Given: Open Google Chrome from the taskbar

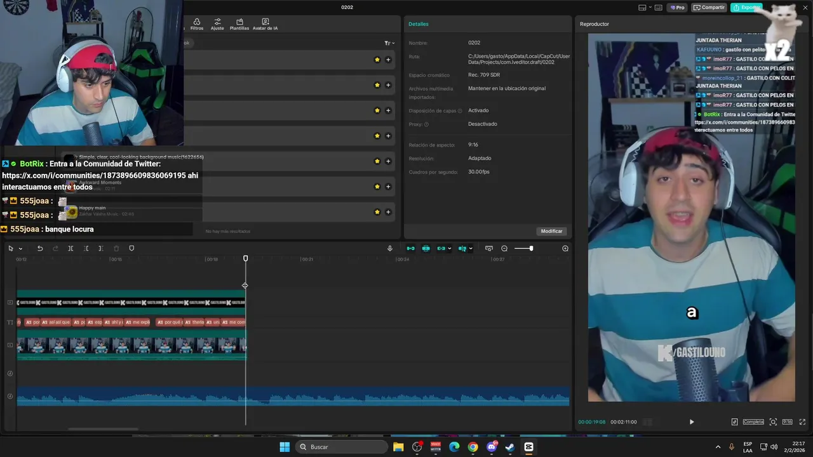Looking at the screenshot, I should pyautogui.click(x=473, y=447).
